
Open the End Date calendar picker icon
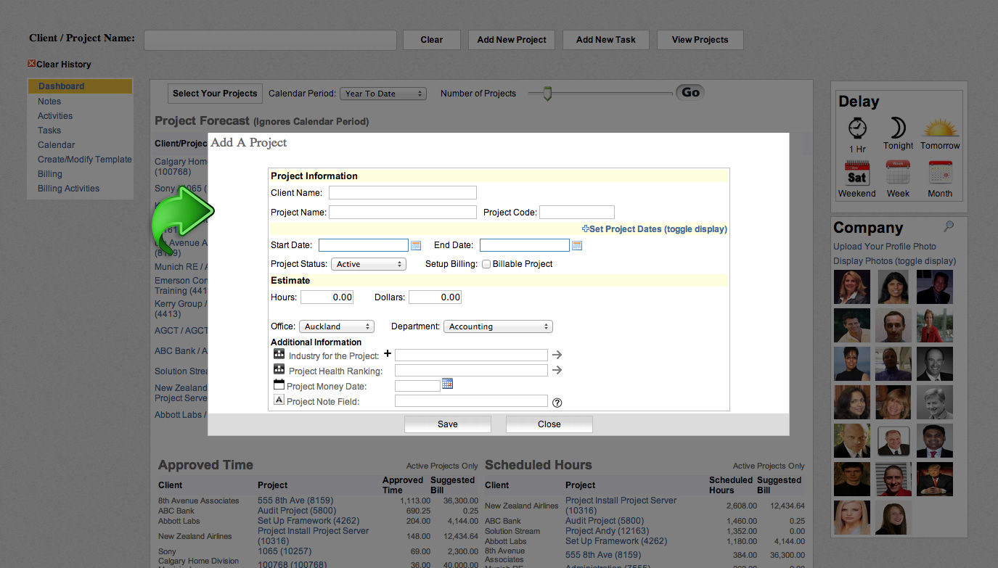pyautogui.click(x=577, y=246)
